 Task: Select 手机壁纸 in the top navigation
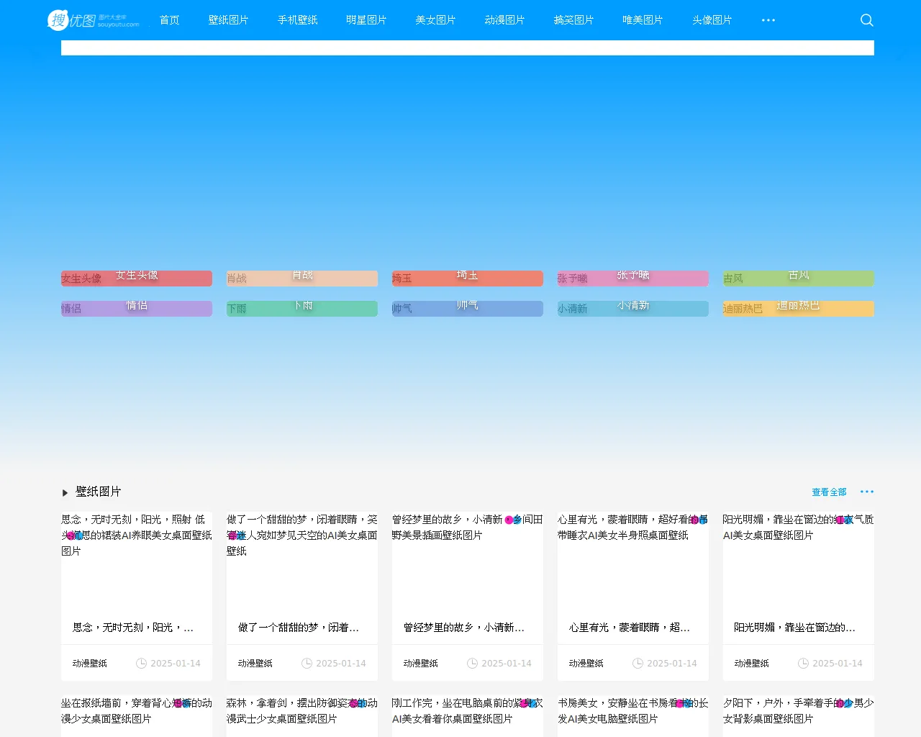298,20
